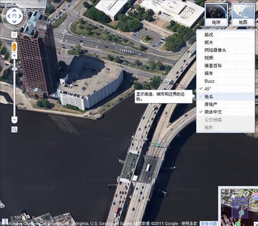Image resolution: width=258 pixels, height=226 pixels.
Task: Open the 地图 map type dropdown
Action: tap(243, 15)
